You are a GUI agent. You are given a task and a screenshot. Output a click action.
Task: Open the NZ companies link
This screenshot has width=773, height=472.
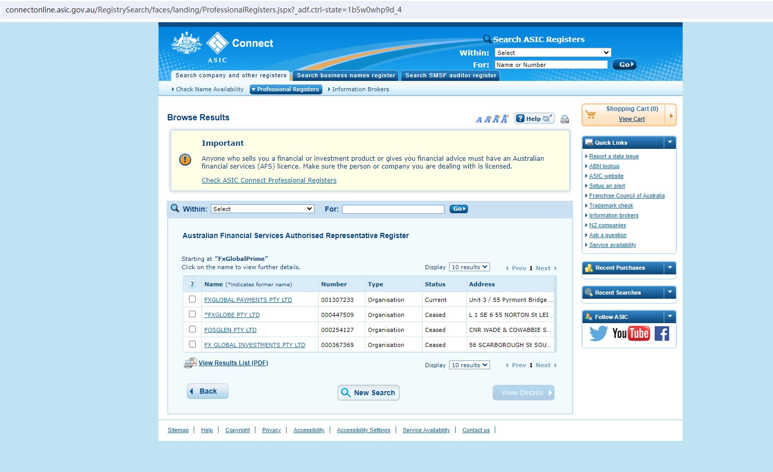(607, 225)
